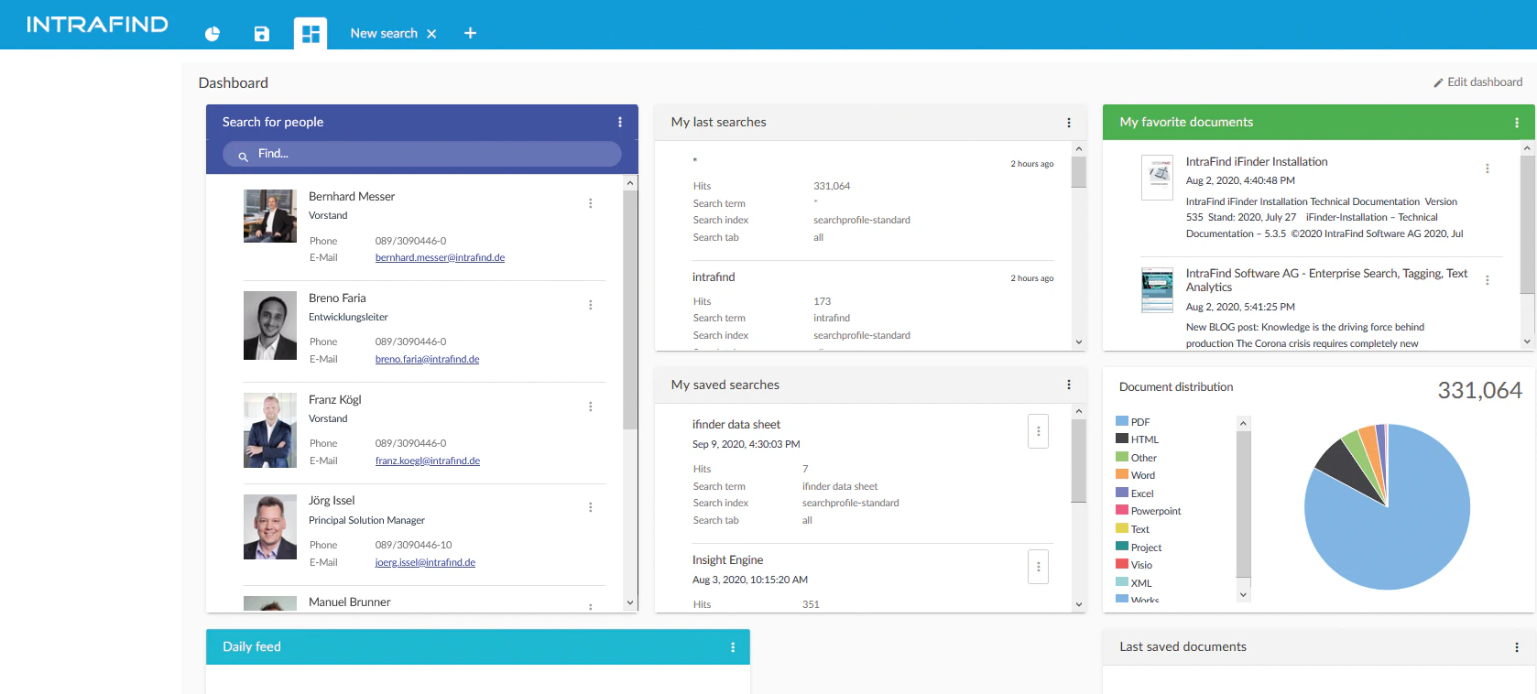Email joerg.issel@intrafind.de

point(425,563)
